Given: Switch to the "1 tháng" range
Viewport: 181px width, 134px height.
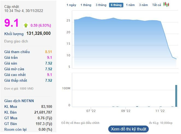Looking at the screenshot, I should 86,5.
